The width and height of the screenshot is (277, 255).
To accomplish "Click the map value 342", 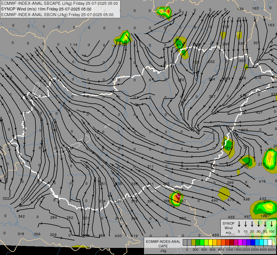I will point(22,216).
